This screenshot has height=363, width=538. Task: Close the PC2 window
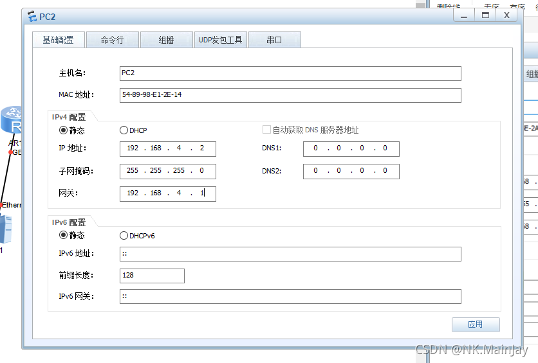point(506,15)
